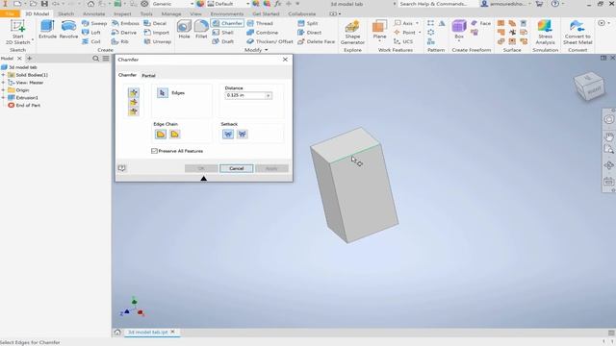Activate the Hole tool

(184, 30)
